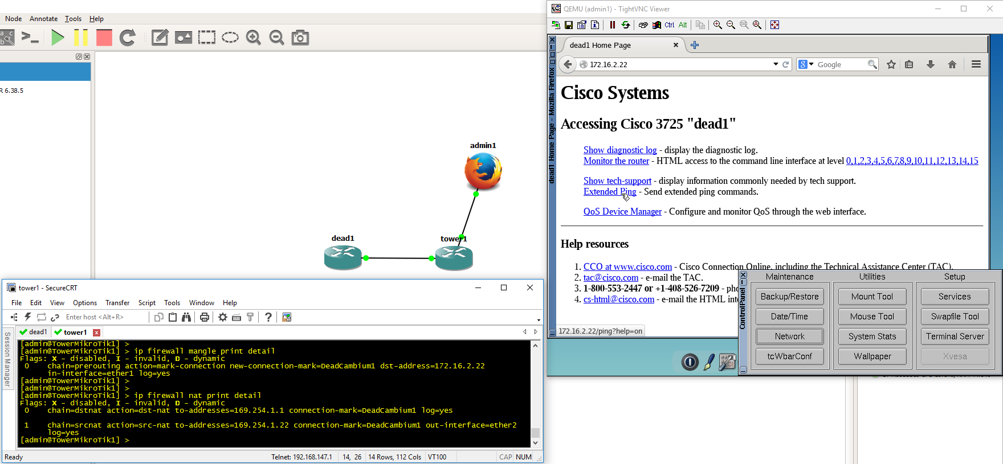The height and width of the screenshot is (464, 1003).
Task: Open the Terminal Server setup button
Action: [955, 336]
